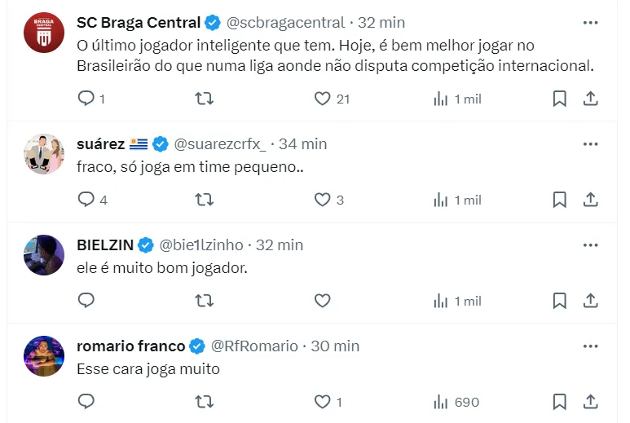Reply to SC Braga Central's tweet
The height and width of the screenshot is (423, 630).
86,99
